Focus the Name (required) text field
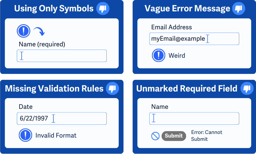256x154 pixels. (x=61, y=56)
